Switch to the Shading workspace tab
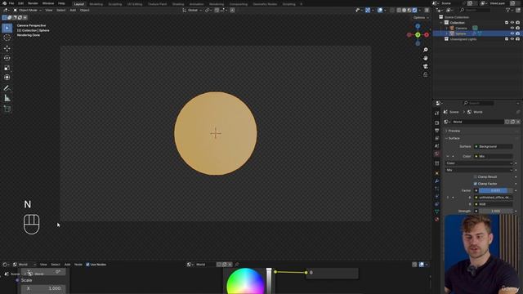The image size is (523, 294). (178, 4)
